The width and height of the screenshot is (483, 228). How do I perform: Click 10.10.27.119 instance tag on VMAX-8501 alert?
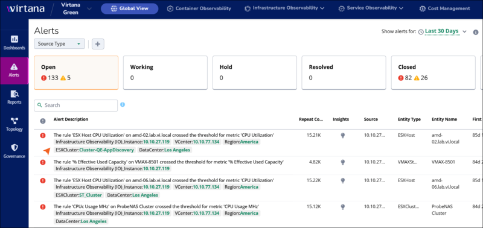pos(156,169)
